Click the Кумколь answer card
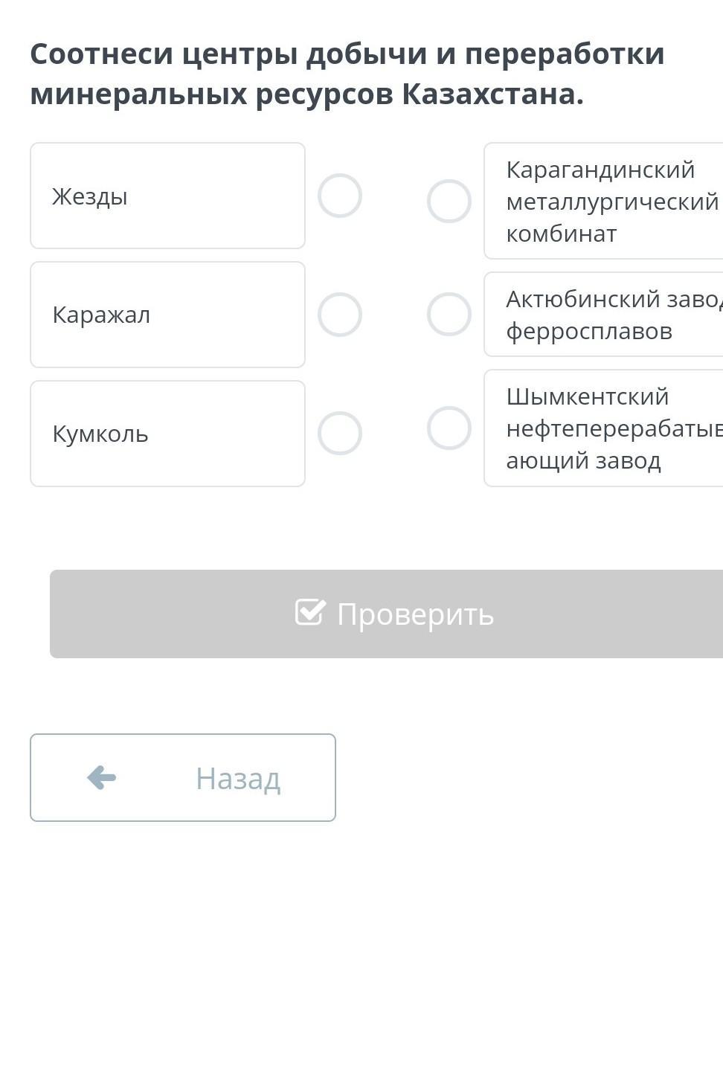Image resolution: width=723 pixels, height=1077 pixels. (x=167, y=434)
